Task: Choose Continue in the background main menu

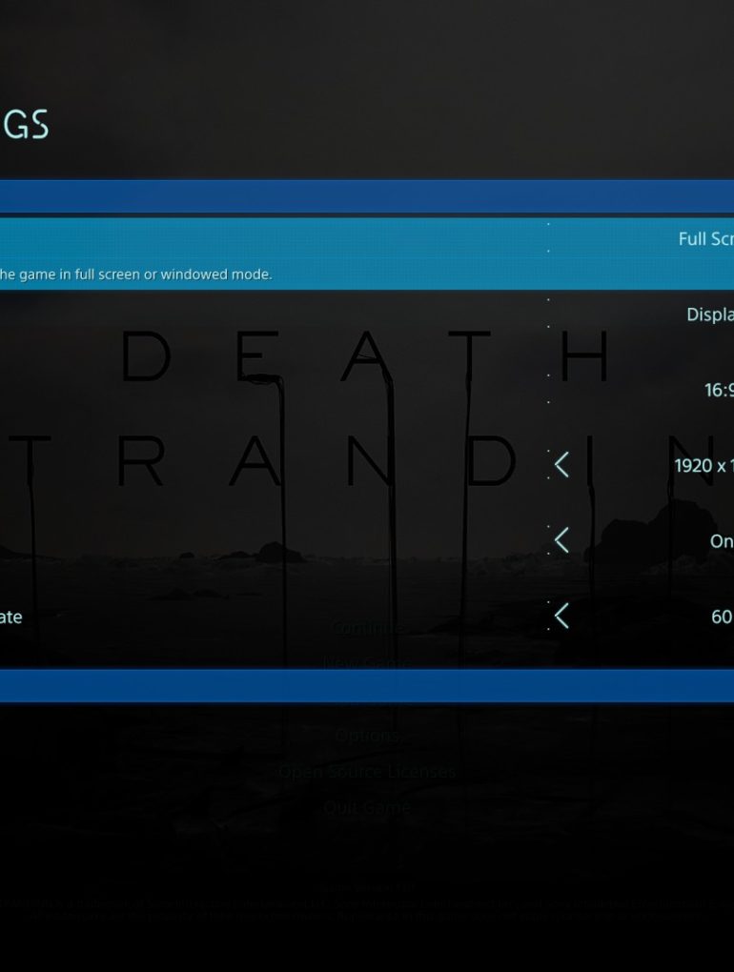Action: point(367,627)
